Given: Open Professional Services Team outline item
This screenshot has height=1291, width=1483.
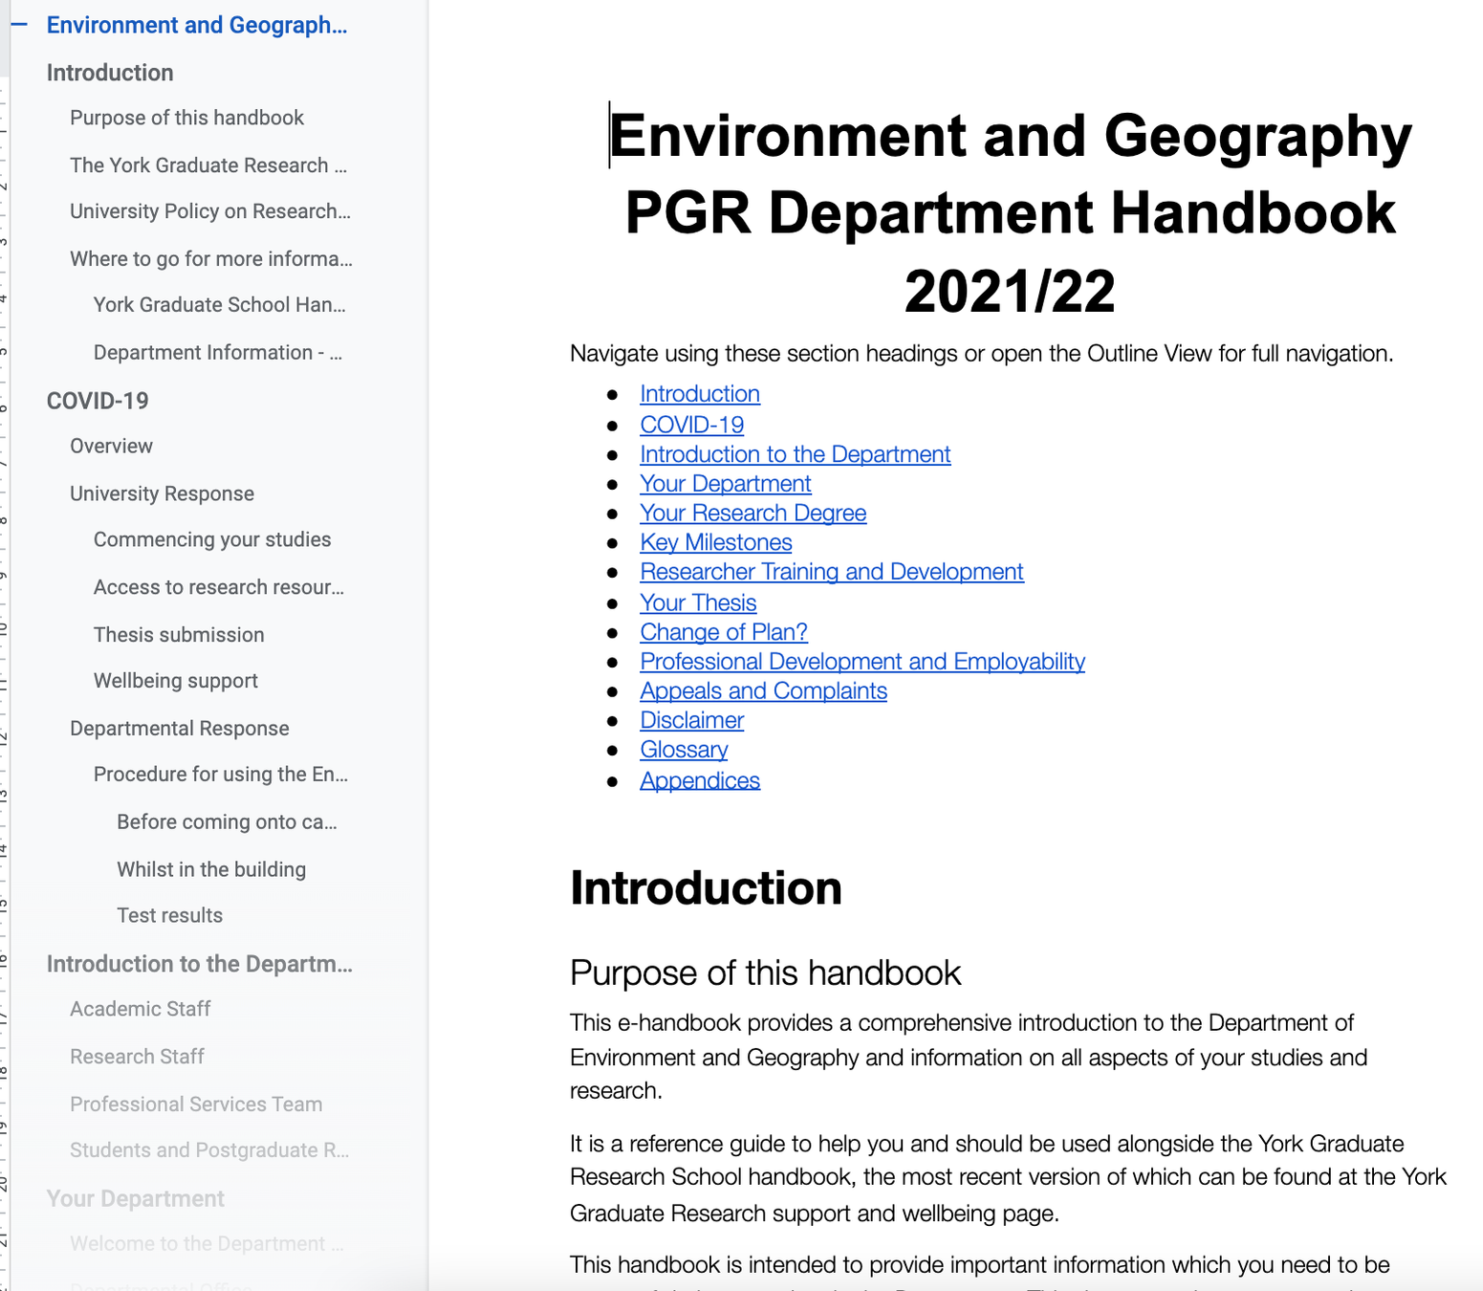Looking at the screenshot, I should (x=196, y=1105).
